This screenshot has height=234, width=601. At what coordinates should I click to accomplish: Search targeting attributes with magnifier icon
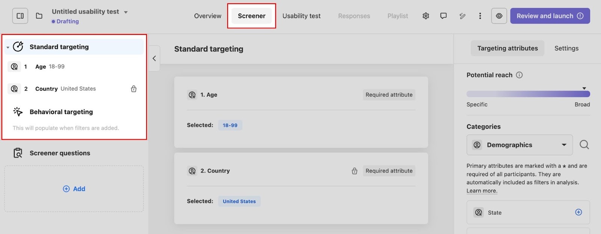pyautogui.click(x=584, y=145)
